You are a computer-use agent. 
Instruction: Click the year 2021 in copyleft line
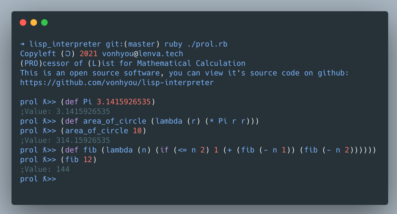pyautogui.click(x=89, y=53)
